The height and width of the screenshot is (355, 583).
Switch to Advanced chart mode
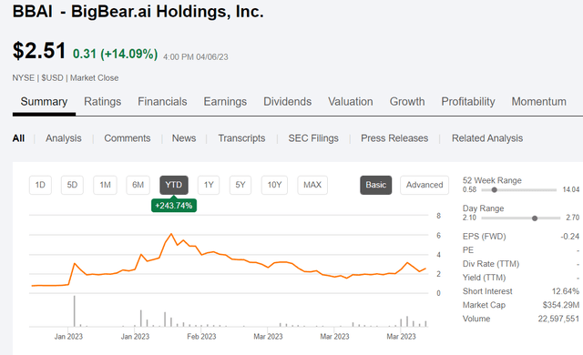424,185
